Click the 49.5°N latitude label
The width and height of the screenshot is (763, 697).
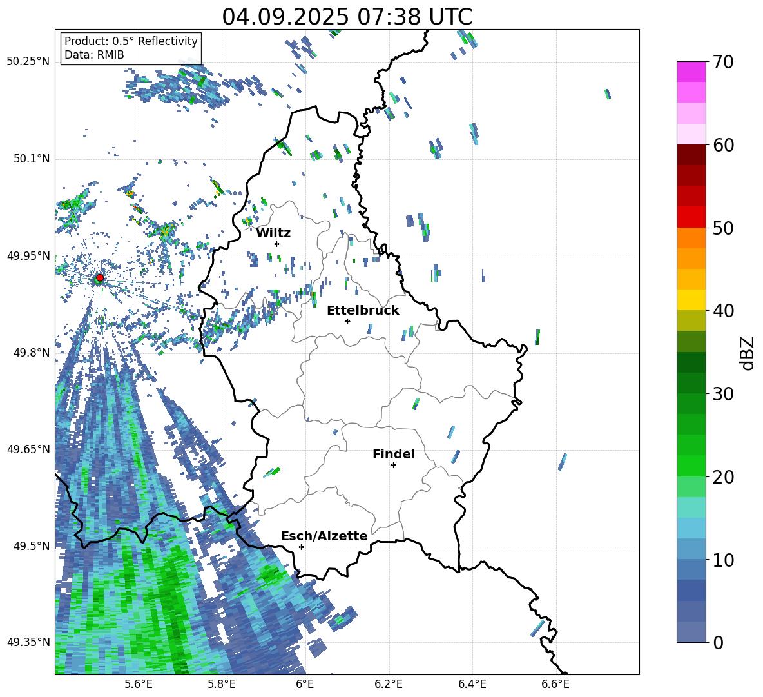(x=31, y=545)
